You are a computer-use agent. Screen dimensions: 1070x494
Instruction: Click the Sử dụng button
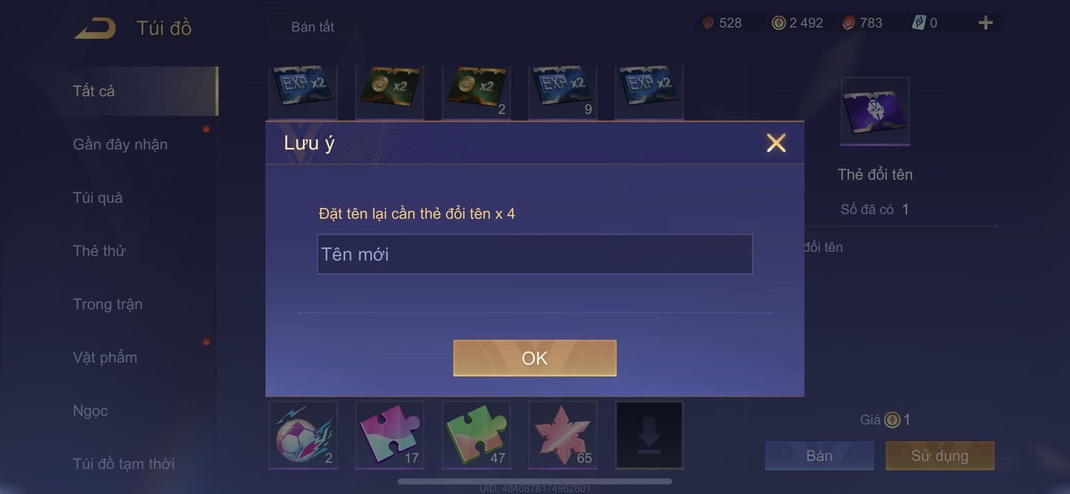point(940,456)
